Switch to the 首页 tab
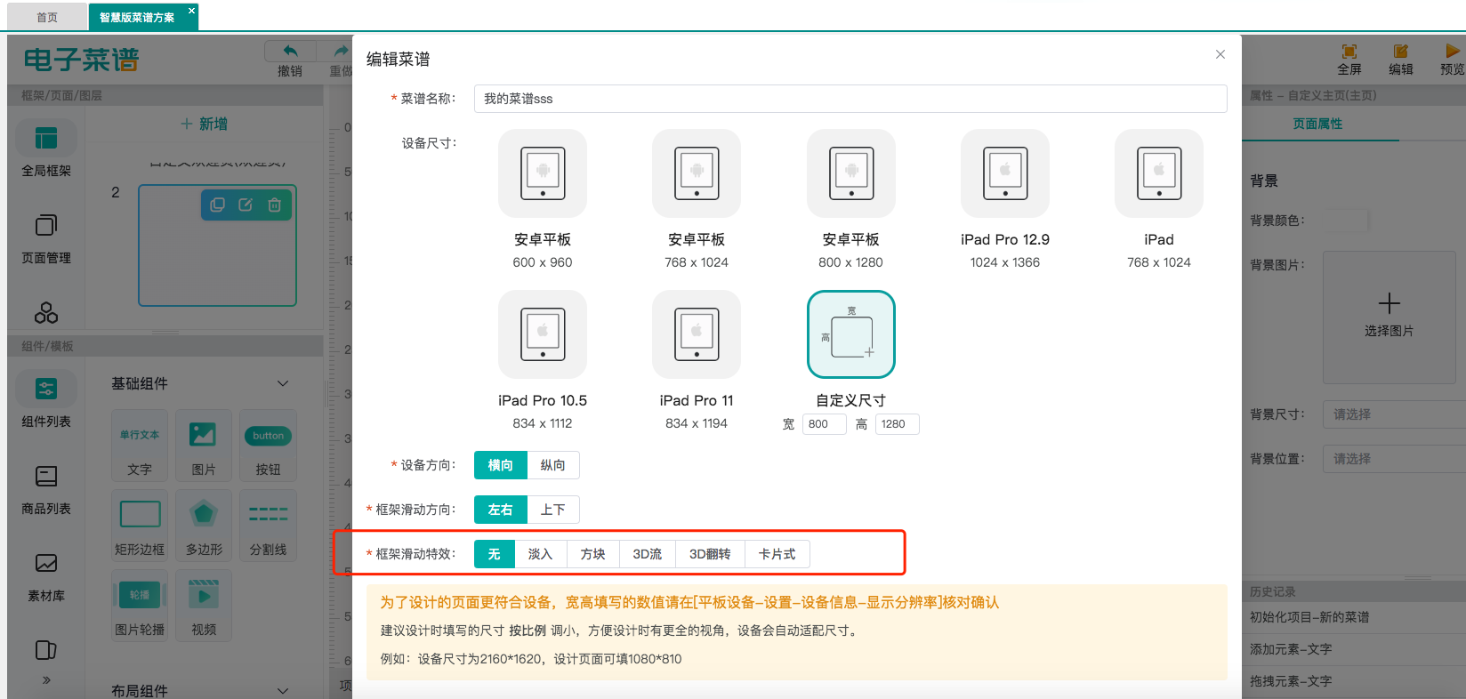 (x=47, y=17)
